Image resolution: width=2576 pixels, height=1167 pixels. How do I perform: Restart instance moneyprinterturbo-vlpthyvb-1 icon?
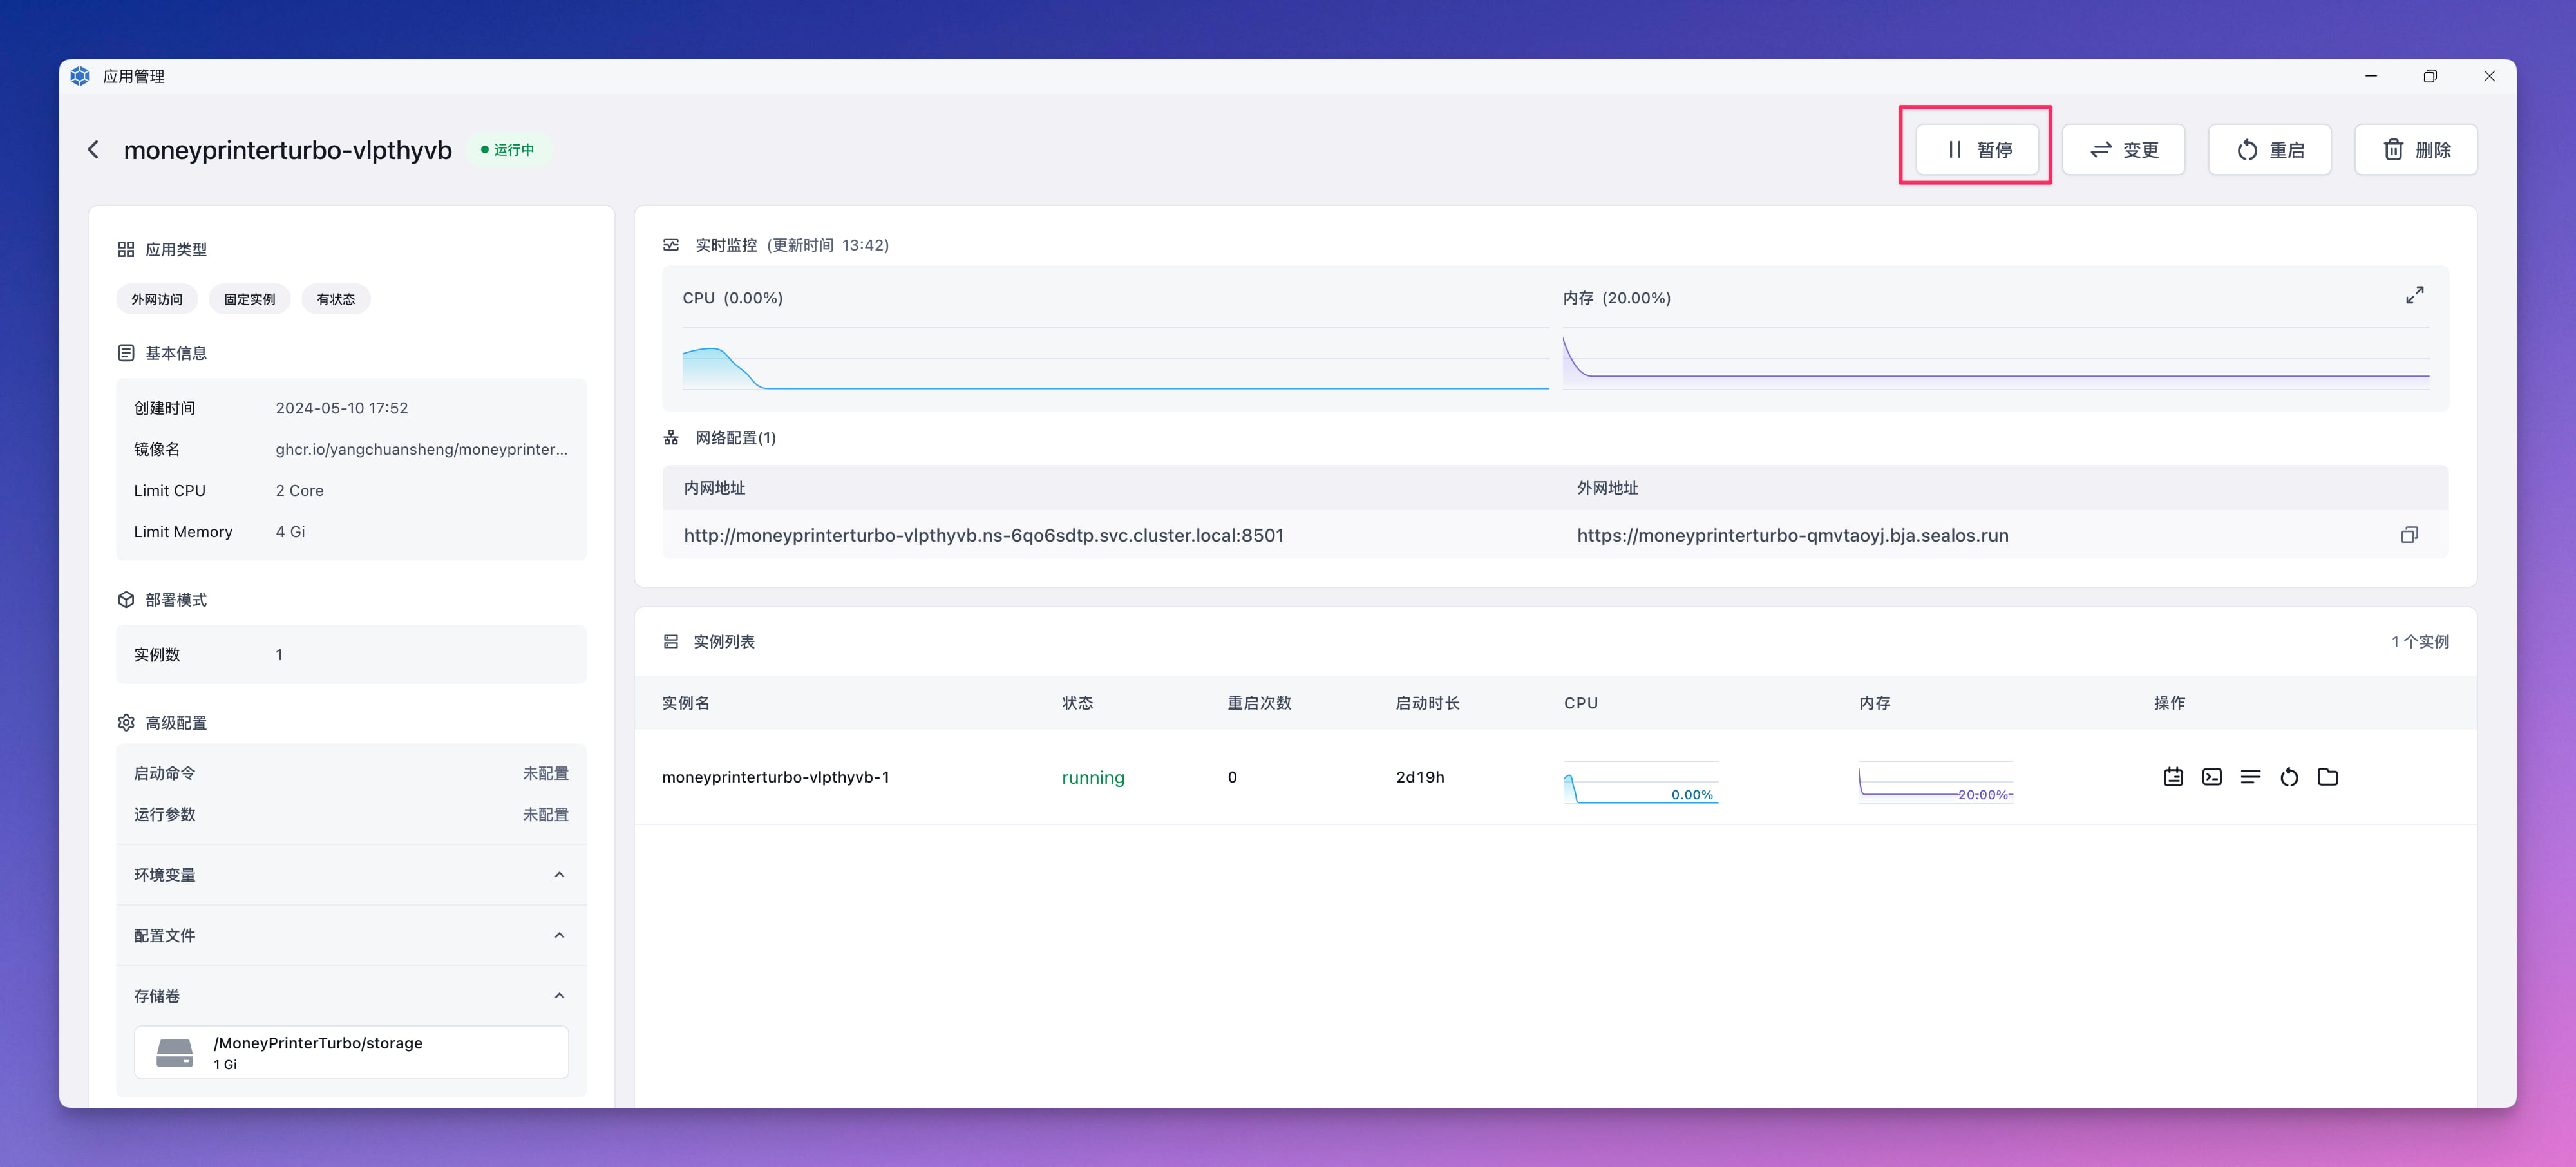(x=2290, y=777)
